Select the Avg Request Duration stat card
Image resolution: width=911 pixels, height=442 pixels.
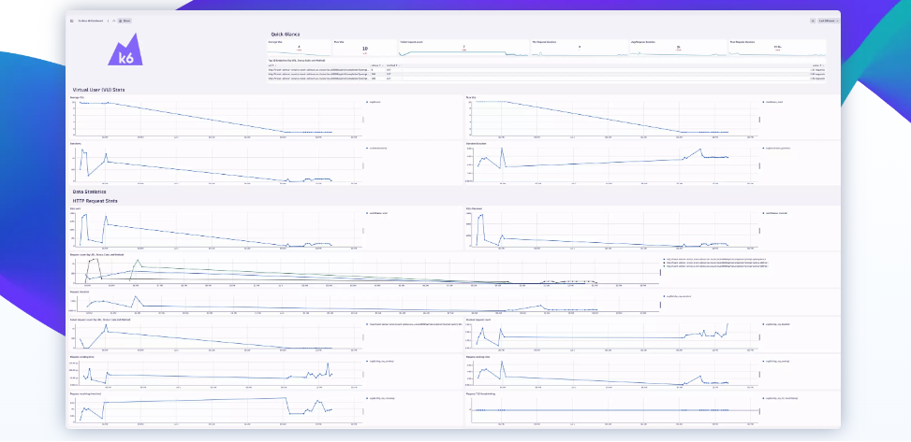[678, 49]
